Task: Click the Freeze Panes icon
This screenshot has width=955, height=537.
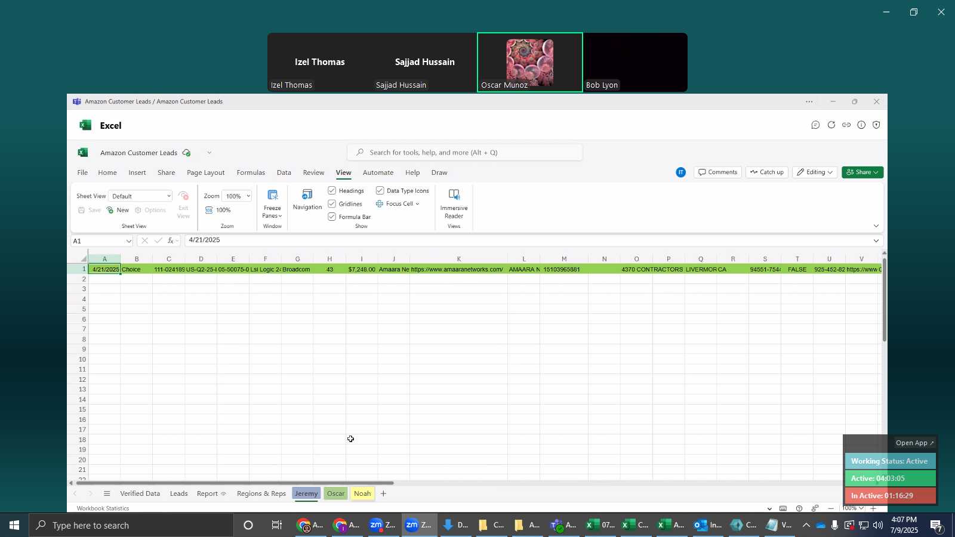Action: click(x=272, y=196)
